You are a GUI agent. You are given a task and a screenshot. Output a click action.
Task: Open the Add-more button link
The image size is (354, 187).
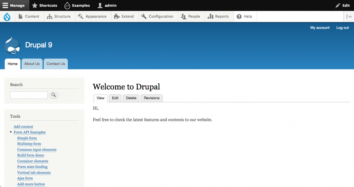pos(31,184)
